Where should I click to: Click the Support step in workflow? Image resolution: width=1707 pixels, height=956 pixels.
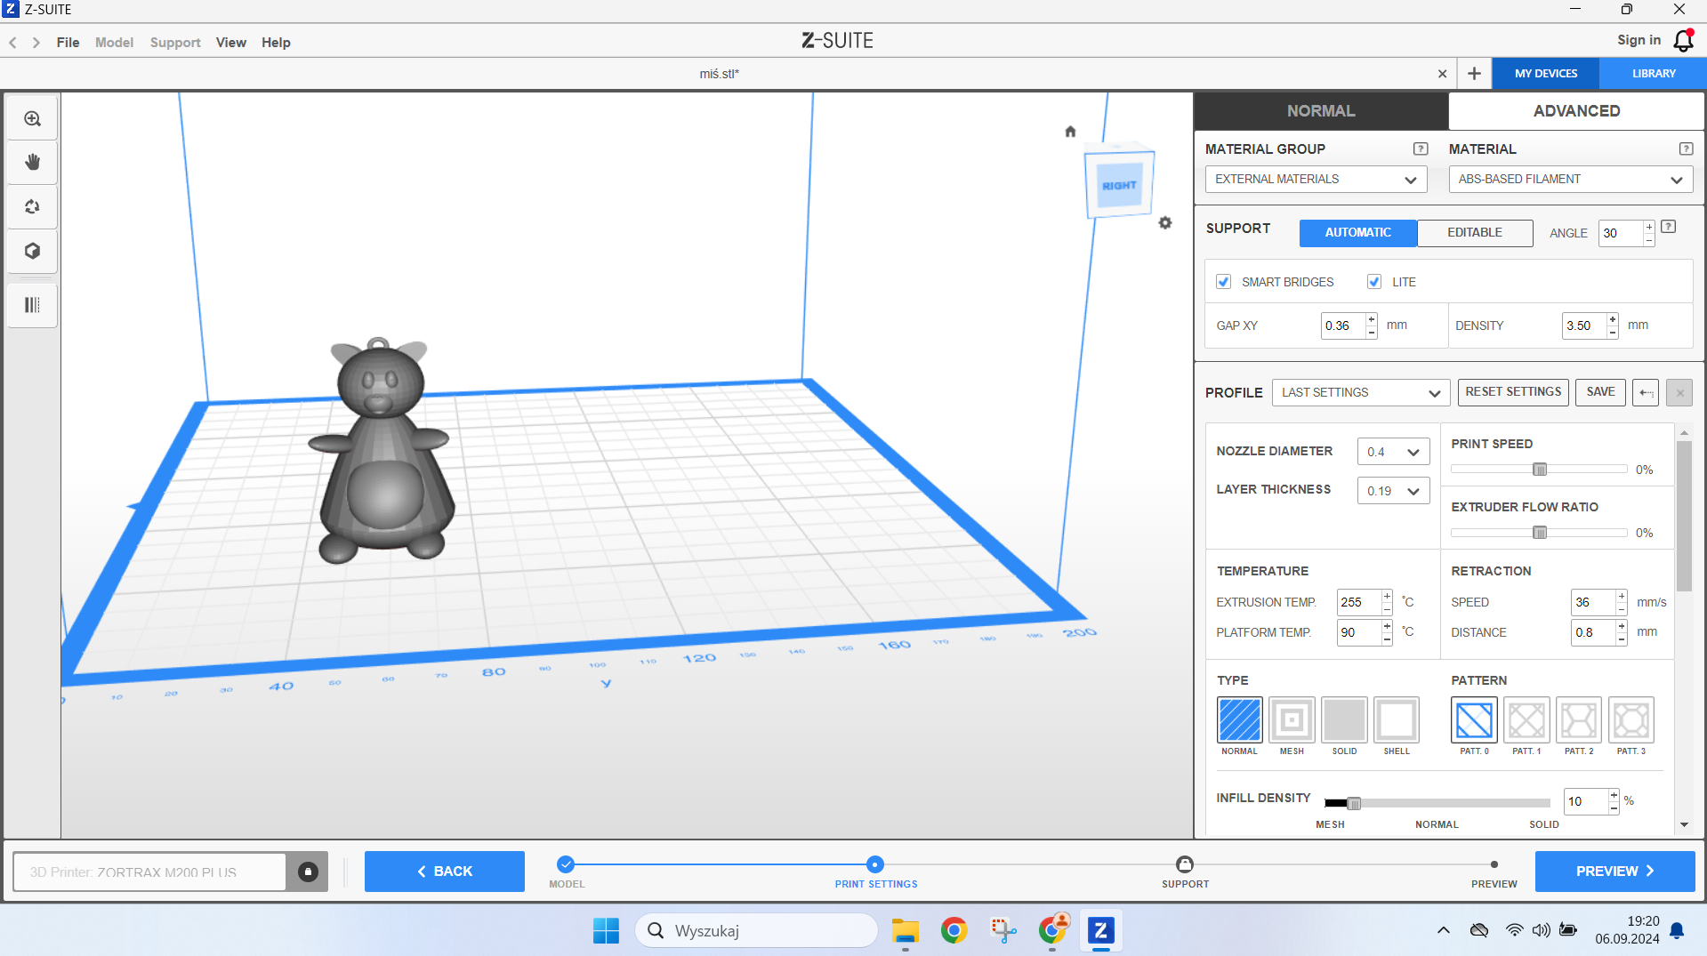click(x=1185, y=872)
